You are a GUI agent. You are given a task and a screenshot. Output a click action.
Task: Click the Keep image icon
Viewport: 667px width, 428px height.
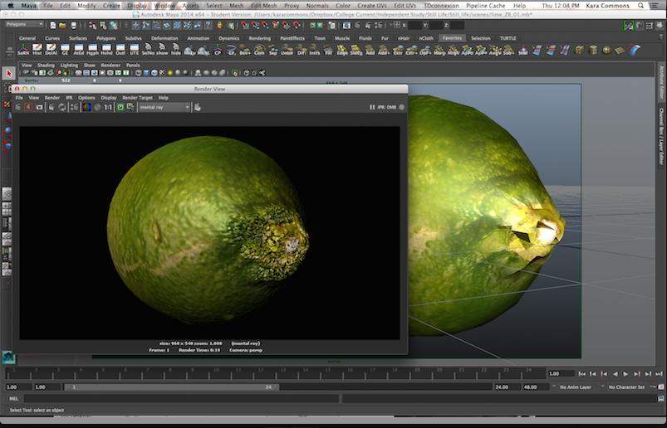pos(120,107)
